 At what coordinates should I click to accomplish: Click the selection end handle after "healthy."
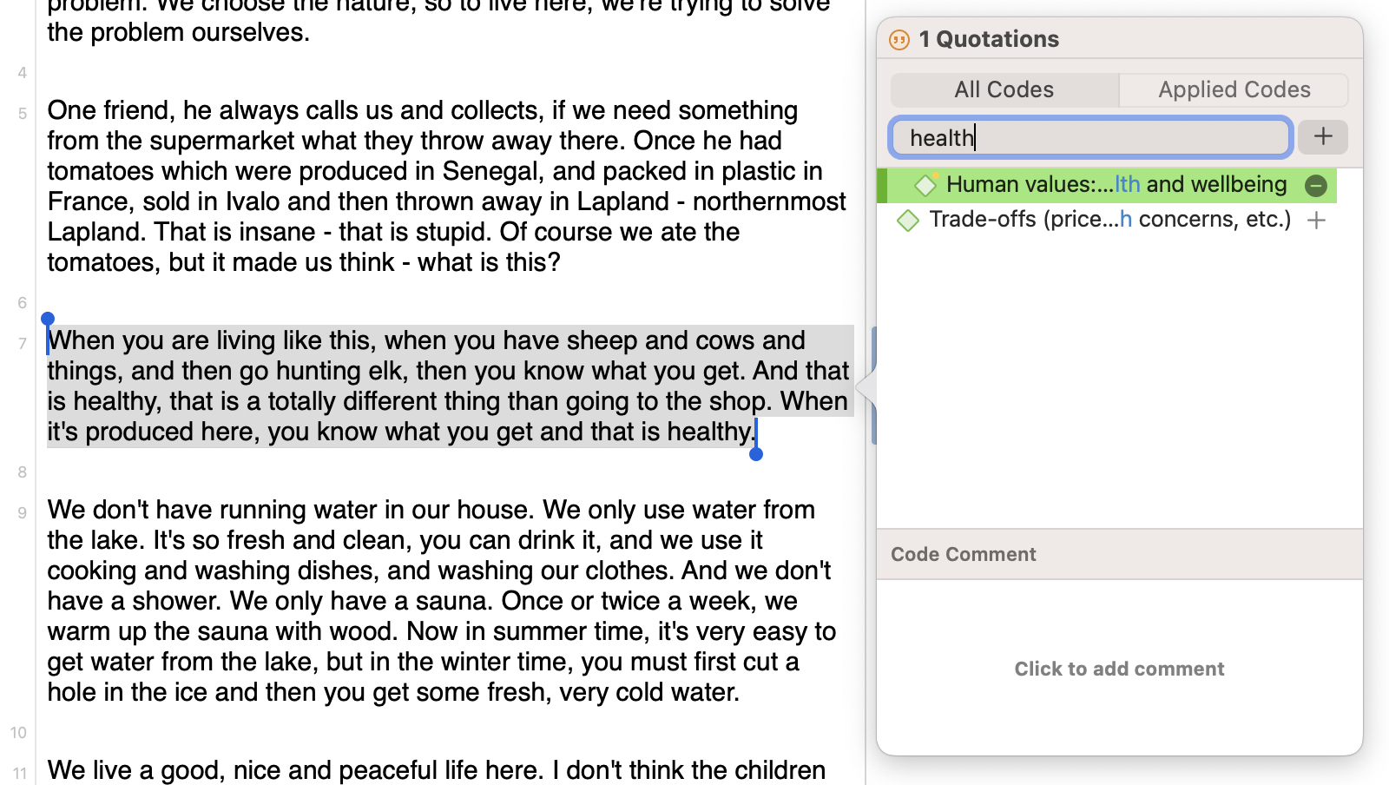tap(756, 453)
